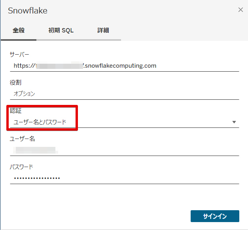The height and width of the screenshot is (230, 248).
Task: Switch to the 全般 tab
Action: (x=19, y=30)
